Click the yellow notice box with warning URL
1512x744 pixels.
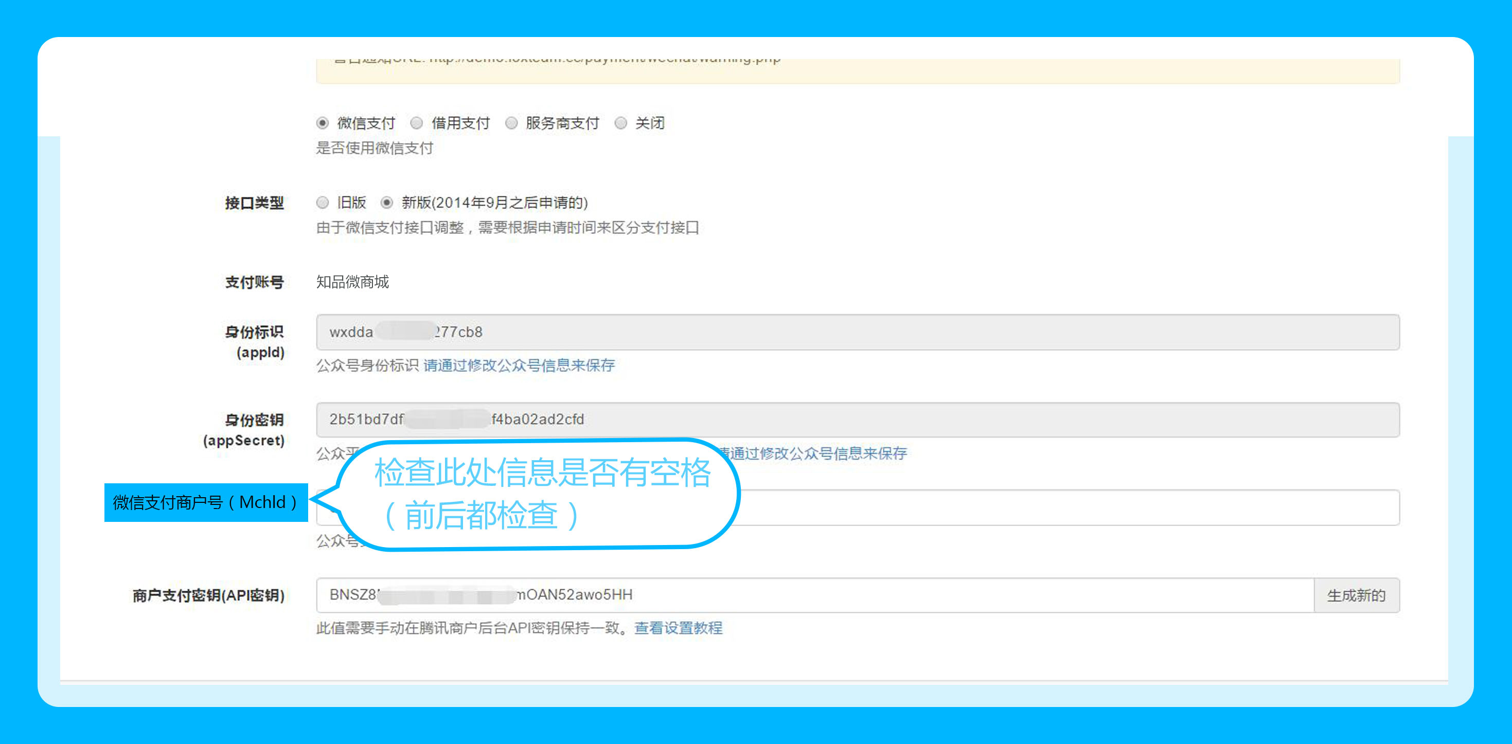click(857, 70)
